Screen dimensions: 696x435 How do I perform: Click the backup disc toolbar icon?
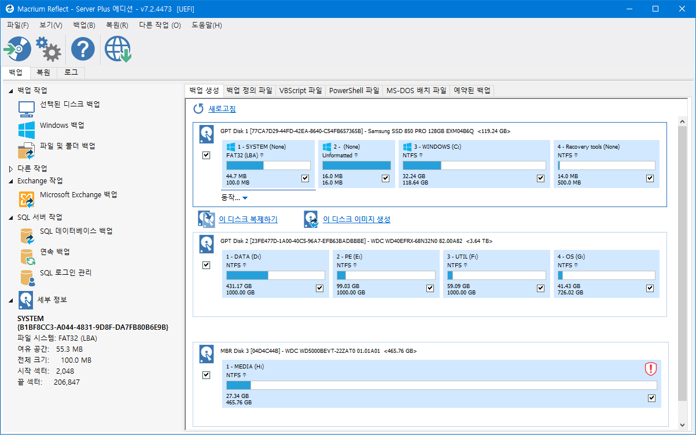[17, 49]
